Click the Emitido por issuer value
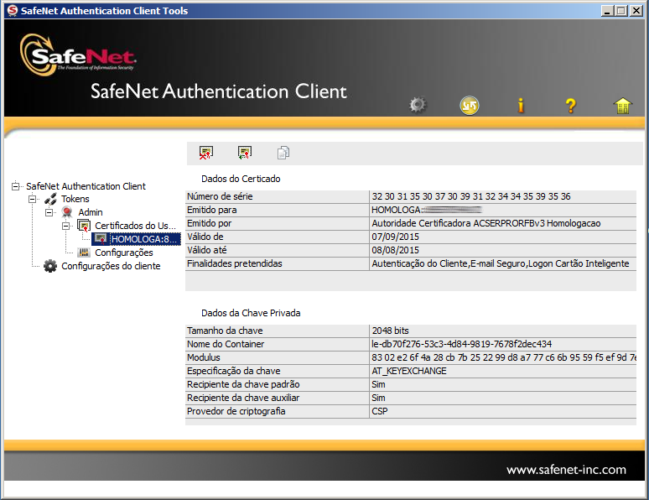Viewport: 649px width, 500px height. pos(486,223)
